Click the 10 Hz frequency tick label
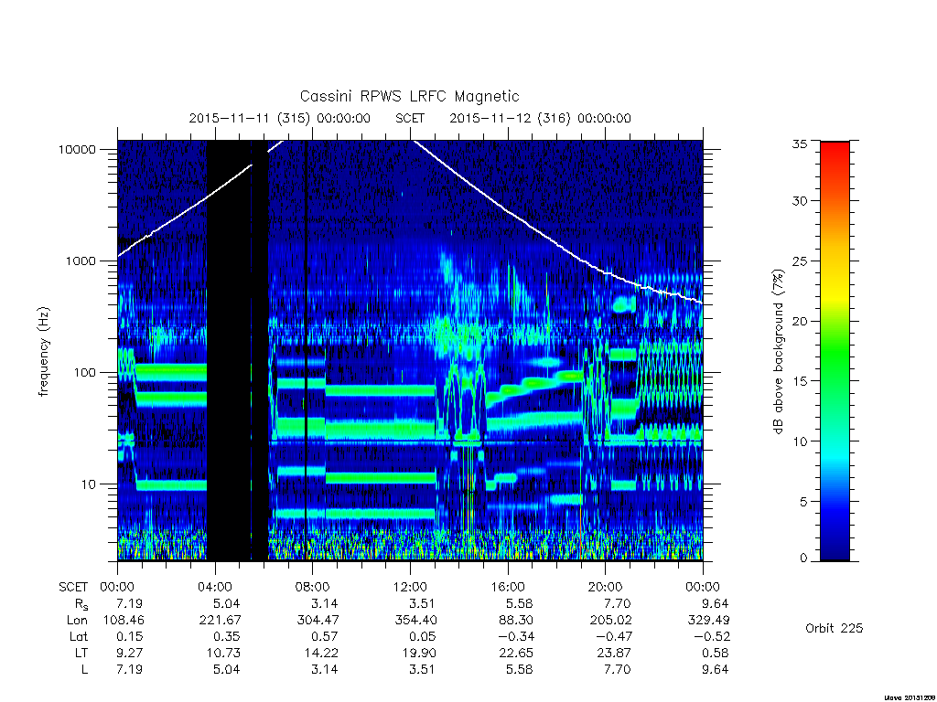Image resolution: width=937 pixels, height=702 pixels. click(89, 484)
